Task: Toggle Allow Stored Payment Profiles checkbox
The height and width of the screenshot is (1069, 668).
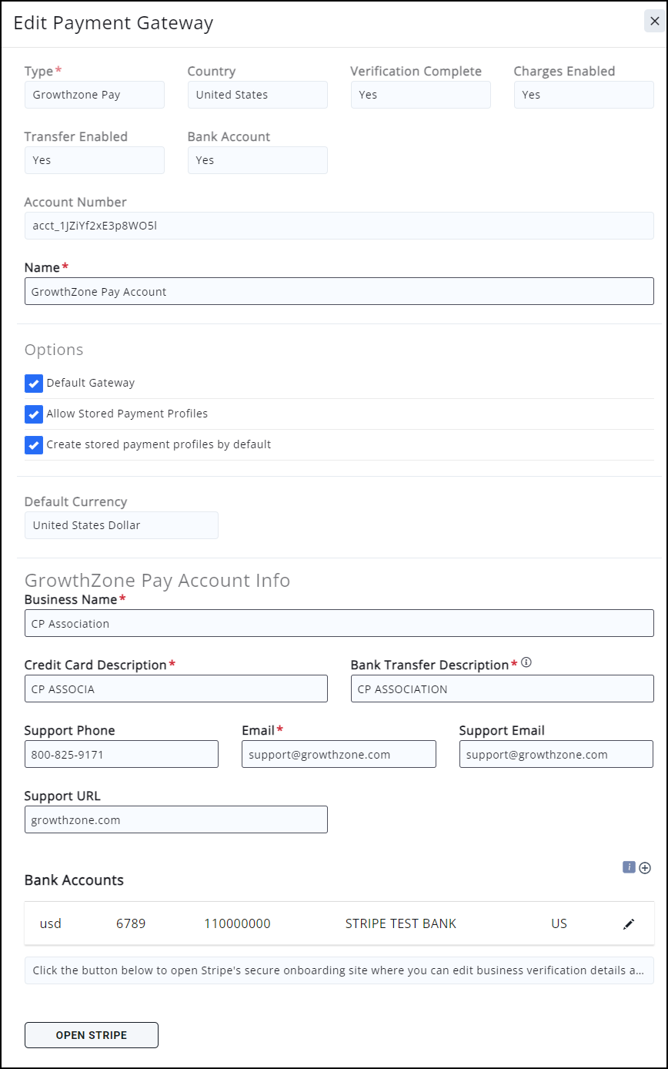Action: tap(34, 414)
